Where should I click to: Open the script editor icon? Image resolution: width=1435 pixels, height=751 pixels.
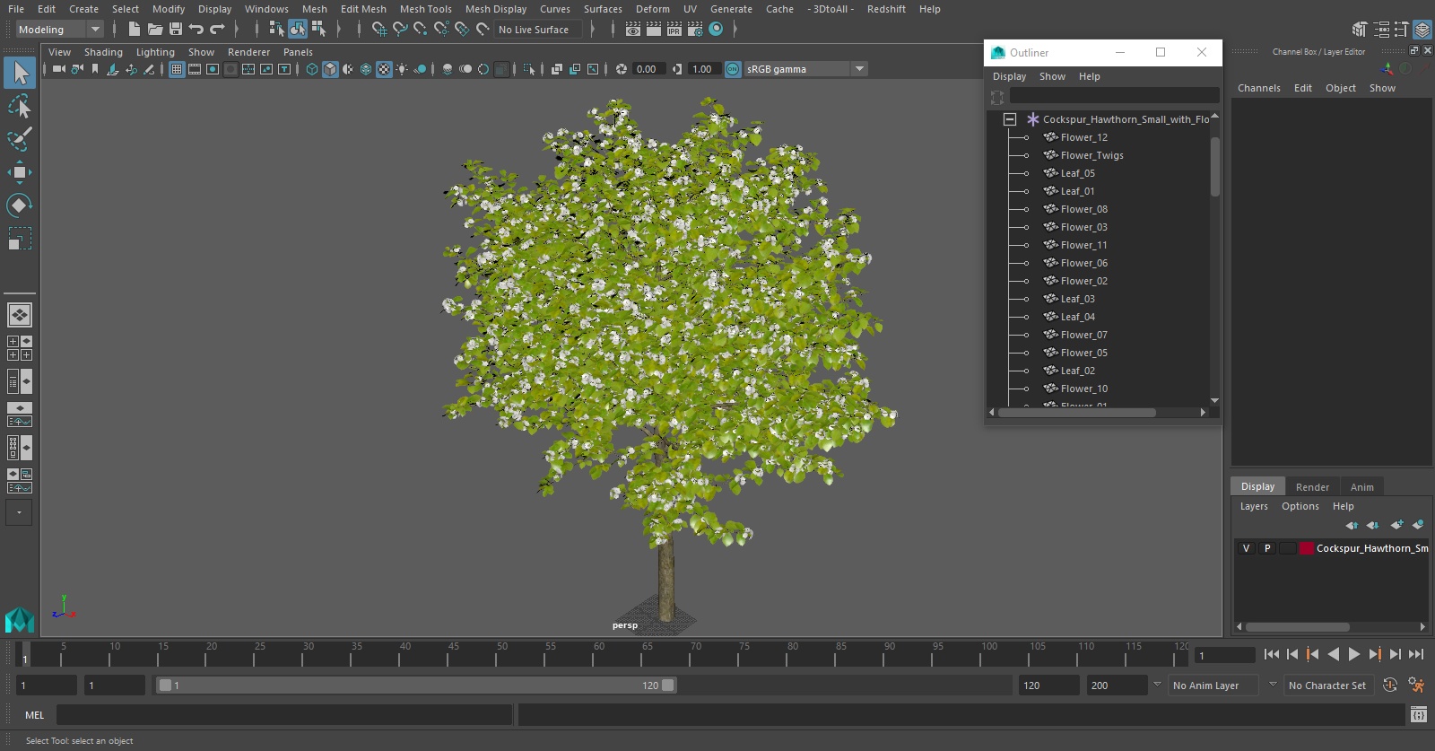click(x=1418, y=715)
